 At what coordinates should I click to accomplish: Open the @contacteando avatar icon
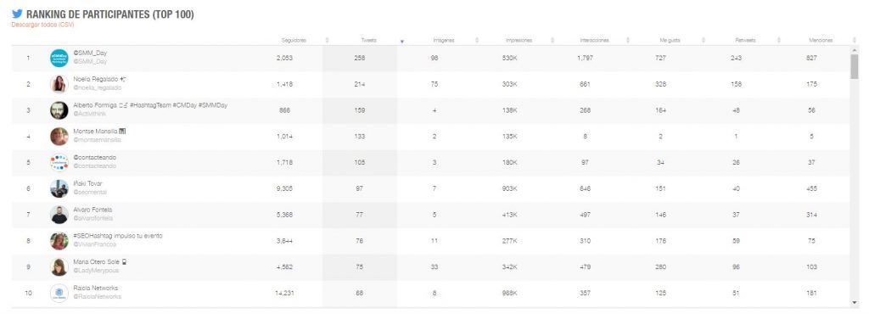[59, 162]
